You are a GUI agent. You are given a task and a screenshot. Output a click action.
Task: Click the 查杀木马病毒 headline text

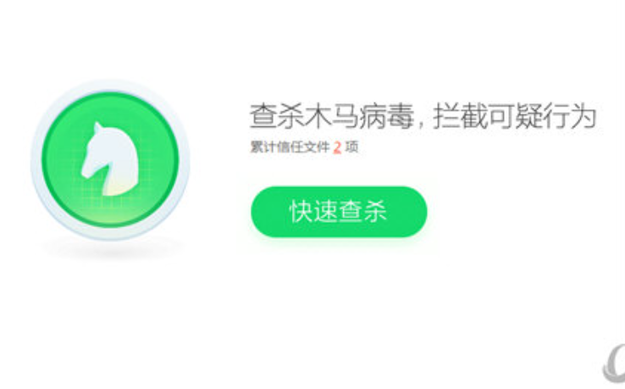(331, 116)
